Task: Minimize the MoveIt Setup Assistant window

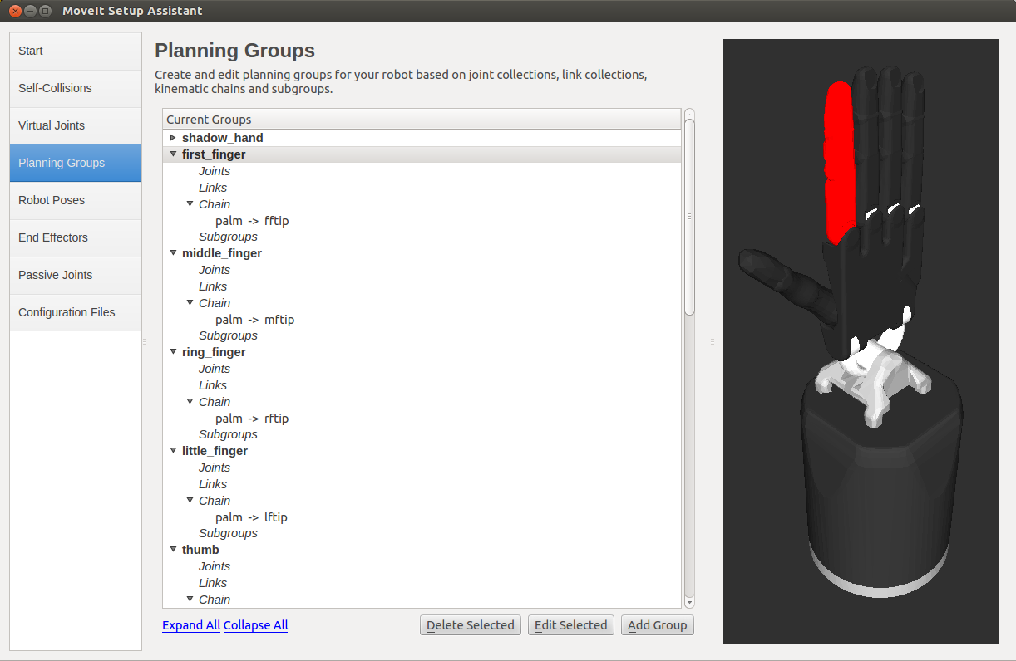Action: coord(30,11)
